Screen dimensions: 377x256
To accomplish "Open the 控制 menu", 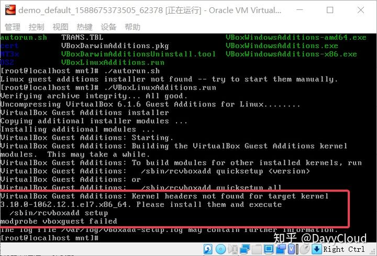I will [36, 27].
